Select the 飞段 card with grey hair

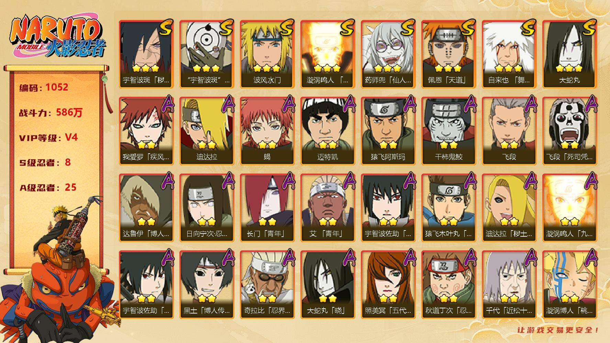coord(509,131)
